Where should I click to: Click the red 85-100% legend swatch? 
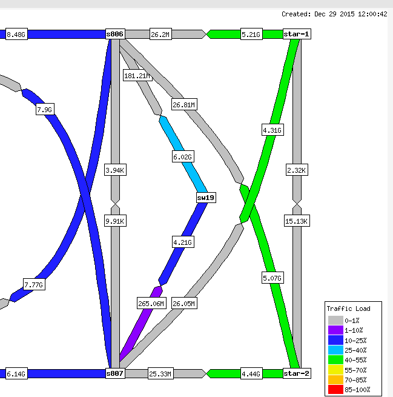(335, 389)
